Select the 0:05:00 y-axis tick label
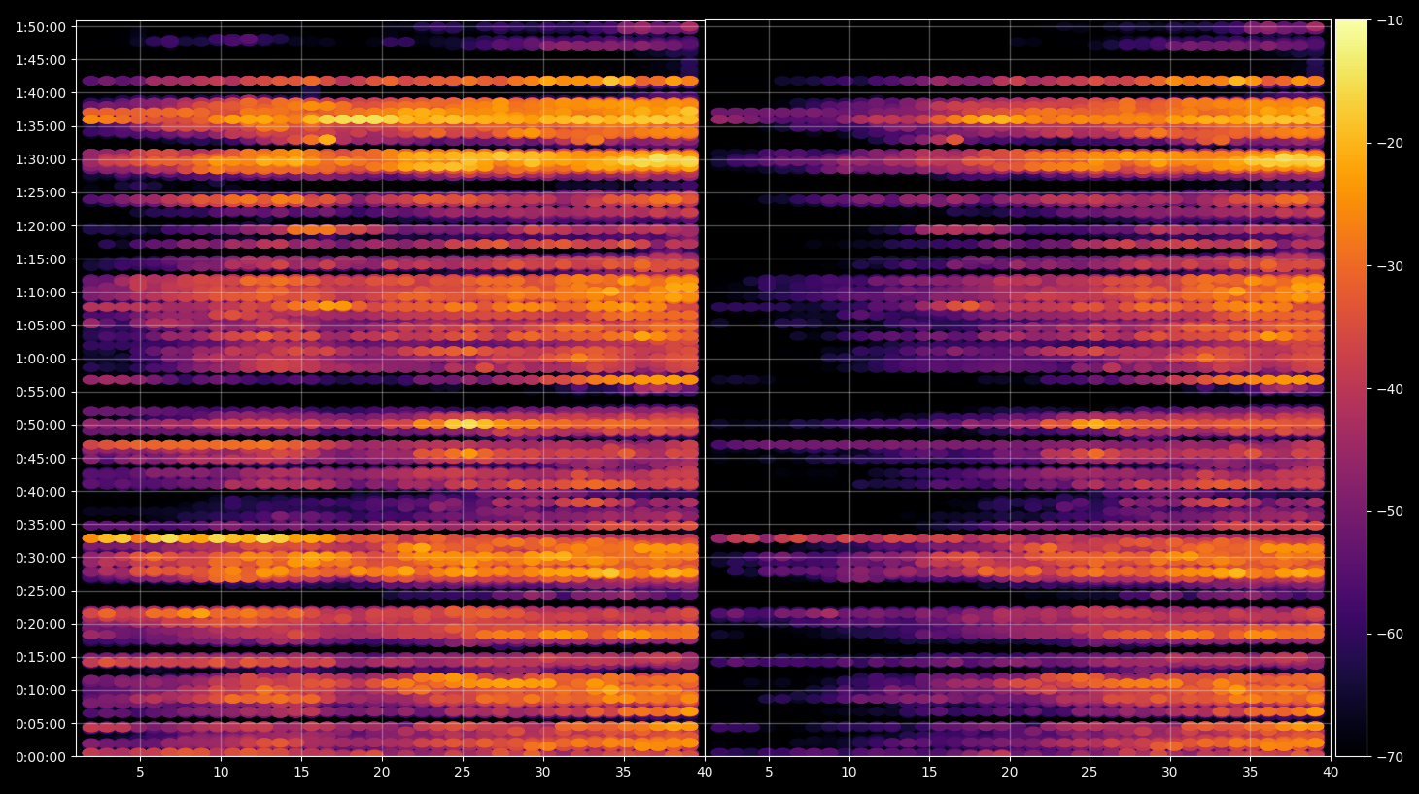Screen dimensions: 1419x794 point(41,724)
